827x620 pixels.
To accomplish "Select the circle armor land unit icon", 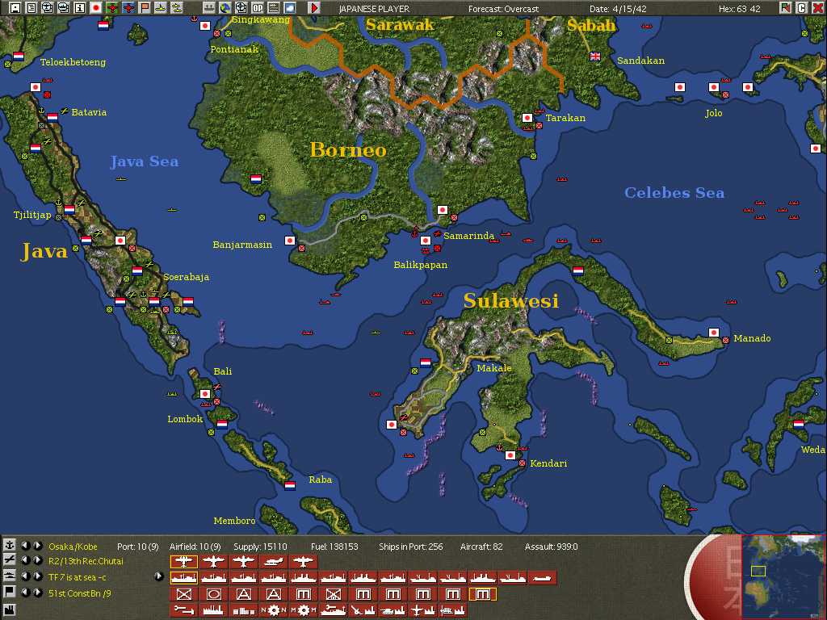I will pyautogui.click(x=213, y=594).
